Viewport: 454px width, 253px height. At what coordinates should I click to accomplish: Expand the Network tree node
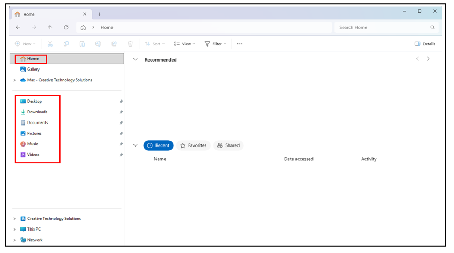click(14, 240)
